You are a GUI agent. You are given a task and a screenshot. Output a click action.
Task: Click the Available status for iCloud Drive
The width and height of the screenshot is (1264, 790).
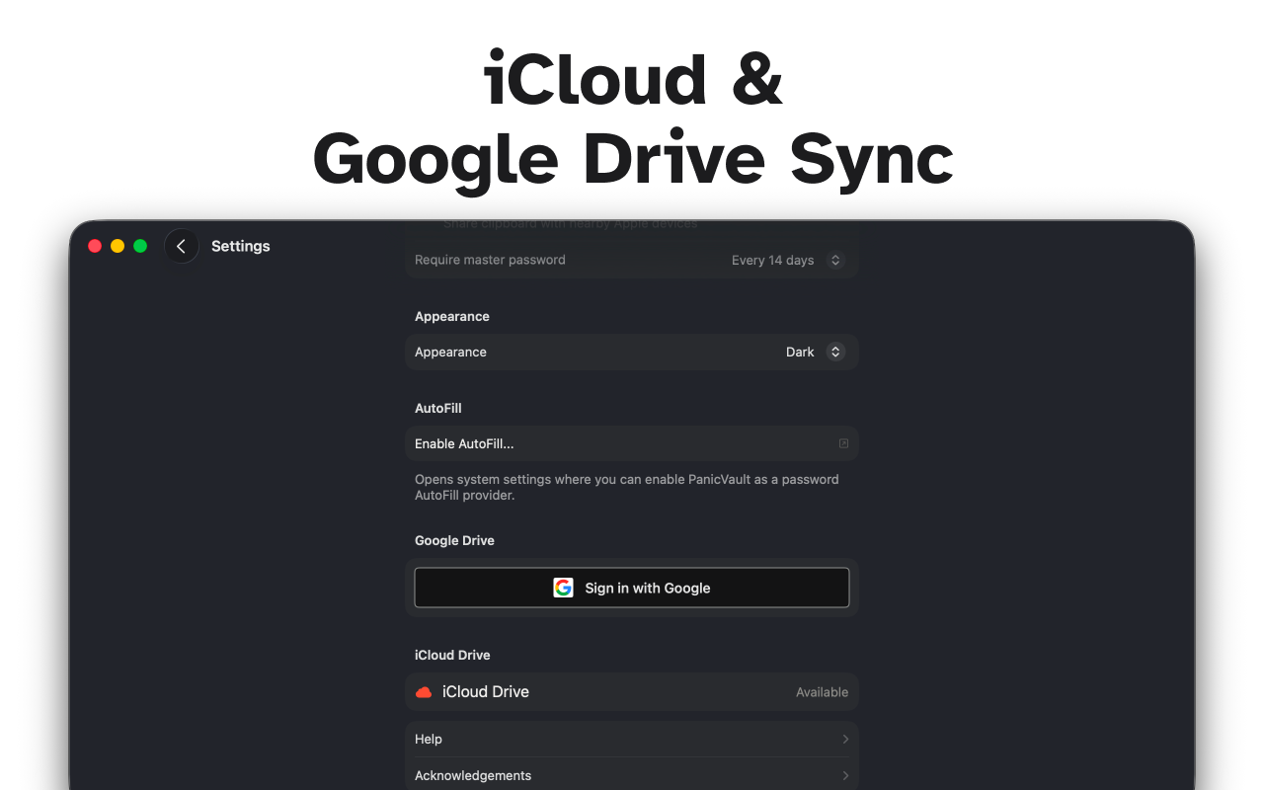[822, 691]
